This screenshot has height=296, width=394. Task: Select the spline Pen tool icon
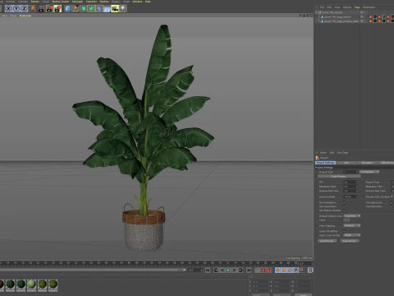point(76,9)
